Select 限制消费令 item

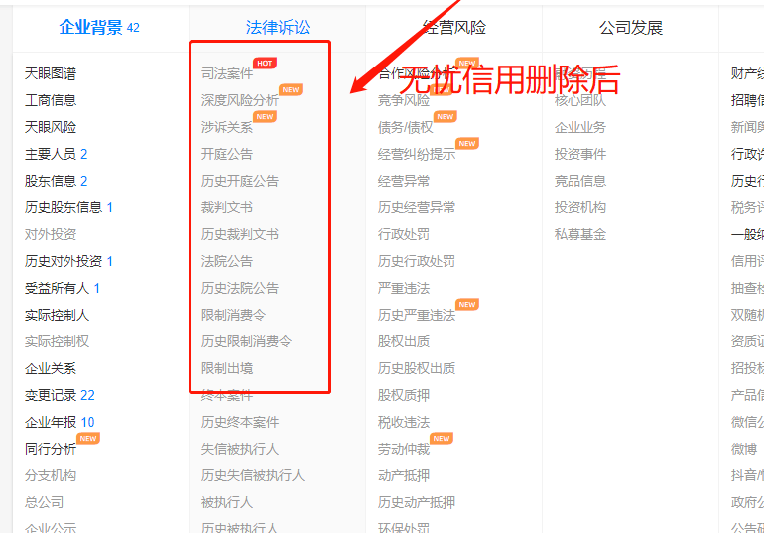(x=233, y=316)
